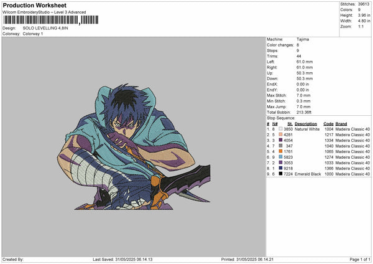Click the Trims value 44
Image resolution: width=373 pixels, height=264 pixels.
tap(299, 56)
